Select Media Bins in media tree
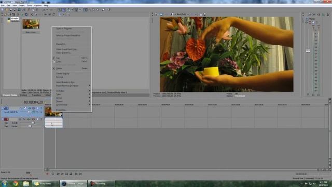 click(15, 21)
